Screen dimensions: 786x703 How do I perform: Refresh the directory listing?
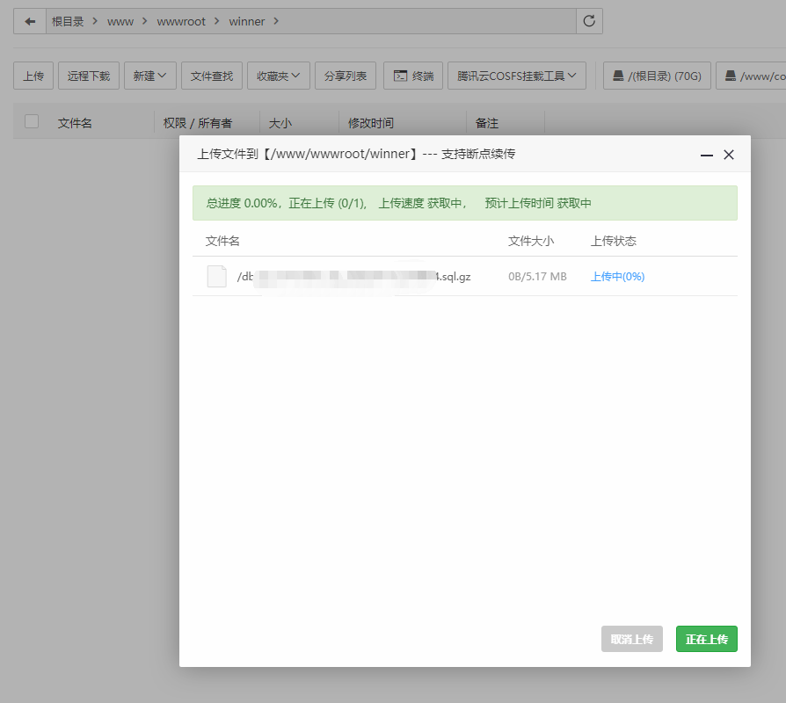[589, 22]
